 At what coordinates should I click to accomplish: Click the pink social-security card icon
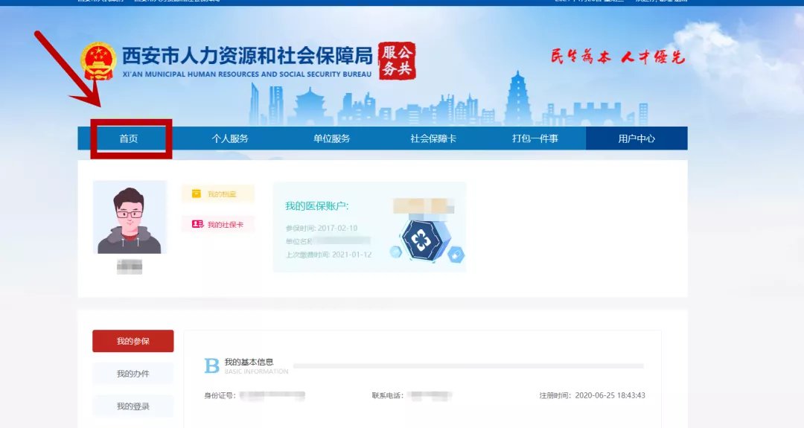coord(197,224)
